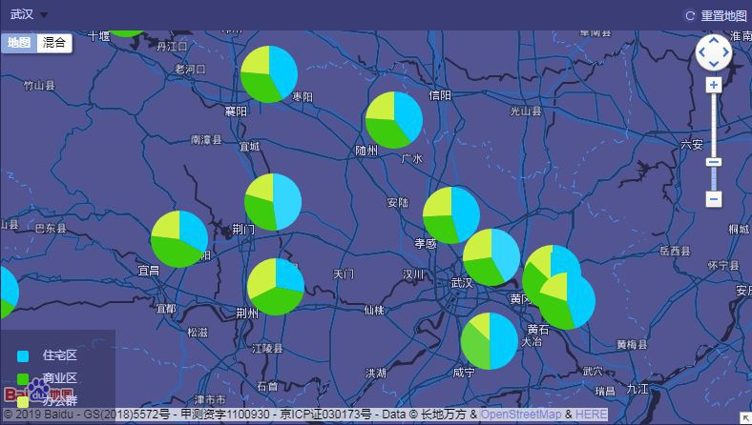Select the pie chart just above 武汉
The width and height of the screenshot is (752, 425).
click(x=491, y=257)
